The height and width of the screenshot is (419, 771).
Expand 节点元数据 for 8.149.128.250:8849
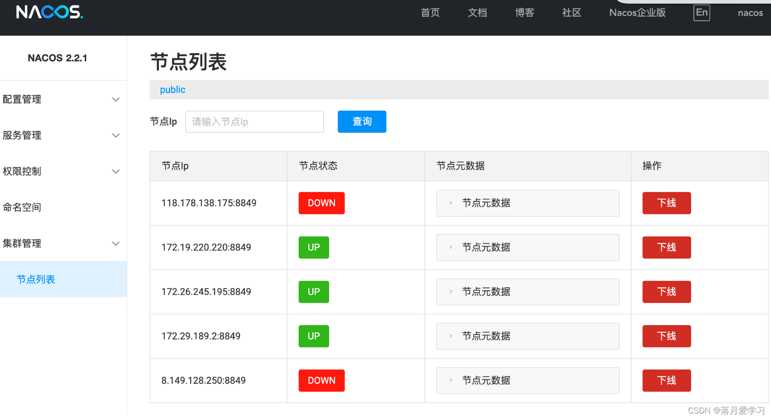(528, 381)
